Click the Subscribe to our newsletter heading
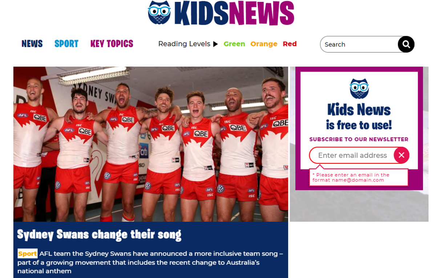436x278 pixels. (359, 139)
